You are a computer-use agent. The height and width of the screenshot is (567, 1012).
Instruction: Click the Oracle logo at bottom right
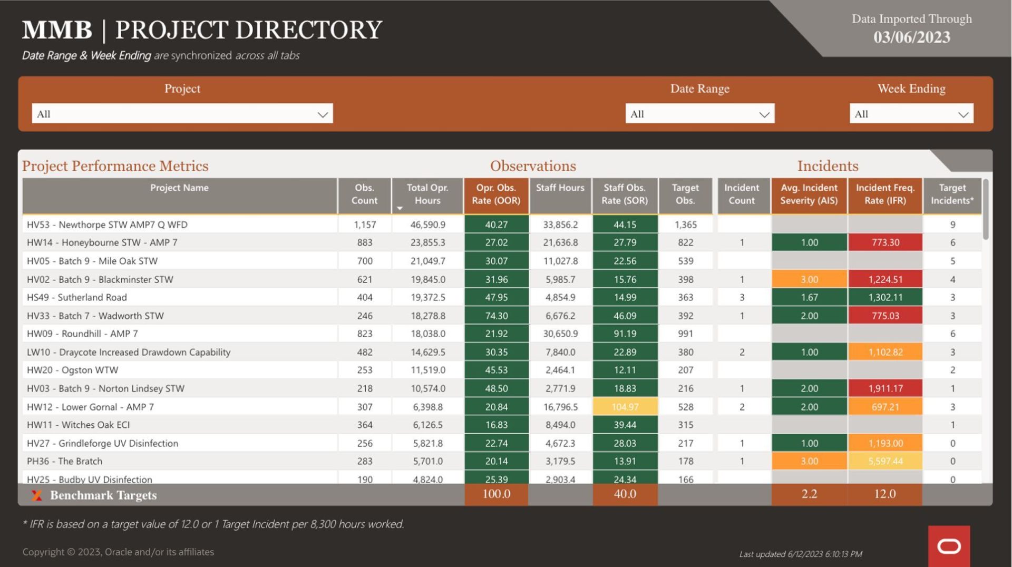pos(948,546)
